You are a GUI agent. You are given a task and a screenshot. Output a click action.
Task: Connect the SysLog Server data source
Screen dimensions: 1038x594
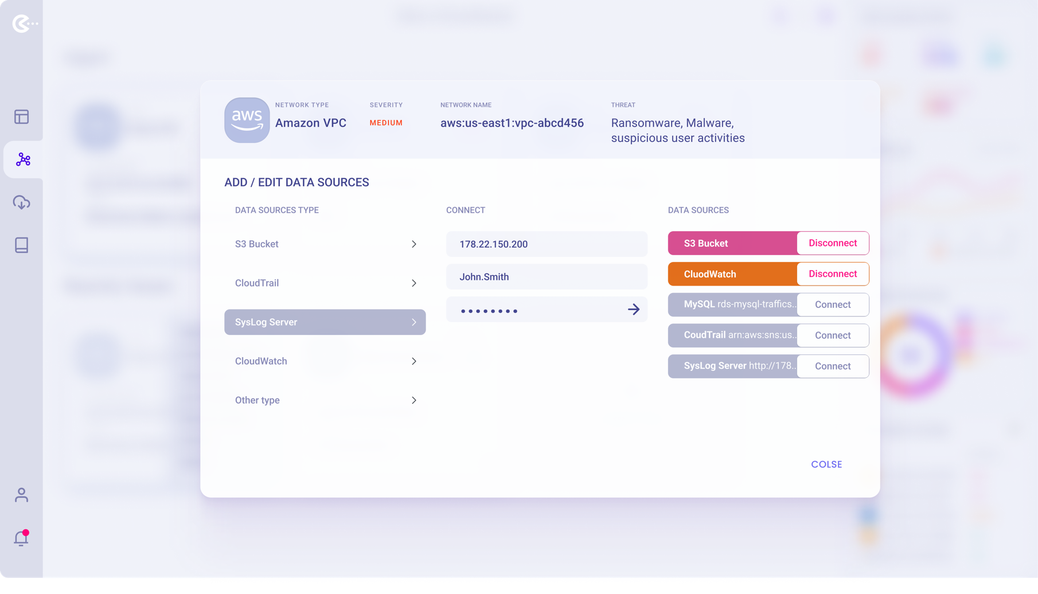pyautogui.click(x=832, y=366)
